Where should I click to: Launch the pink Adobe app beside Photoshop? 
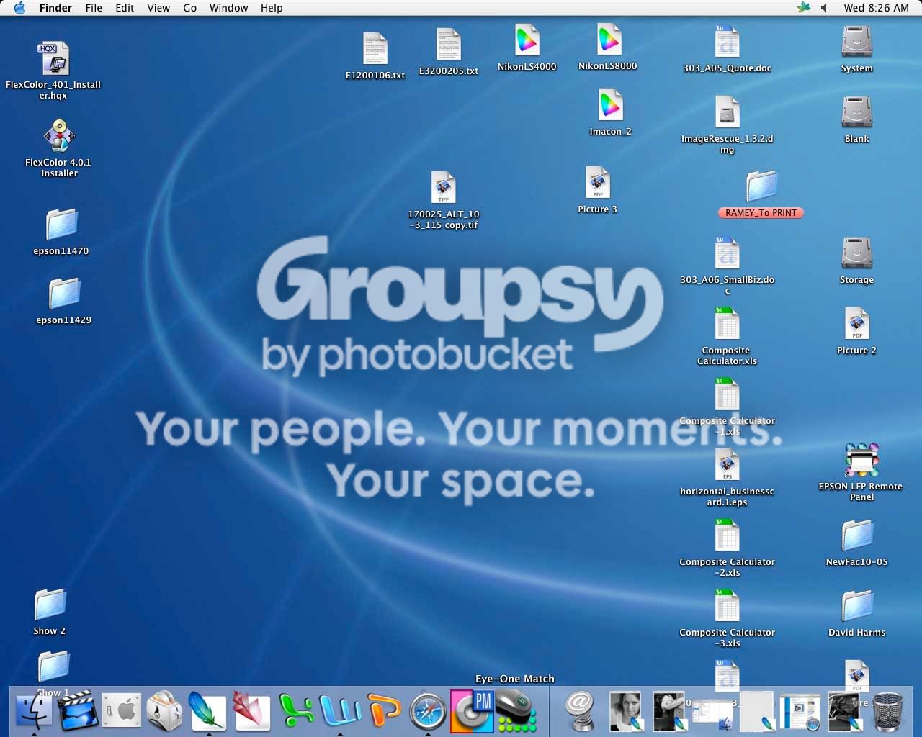coord(251,711)
